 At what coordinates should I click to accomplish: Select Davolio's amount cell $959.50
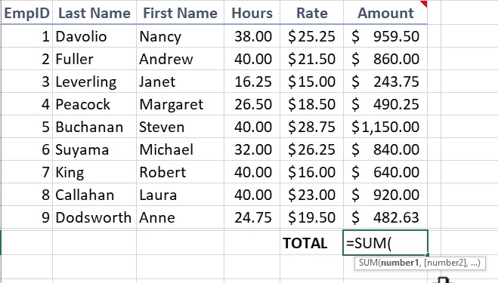[385, 36]
